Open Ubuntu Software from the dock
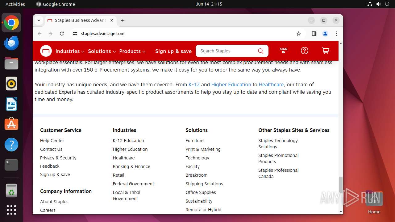The image size is (395, 222). coord(11,124)
